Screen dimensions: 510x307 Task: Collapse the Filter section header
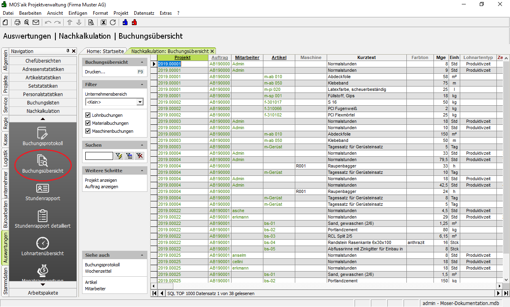(142, 85)
